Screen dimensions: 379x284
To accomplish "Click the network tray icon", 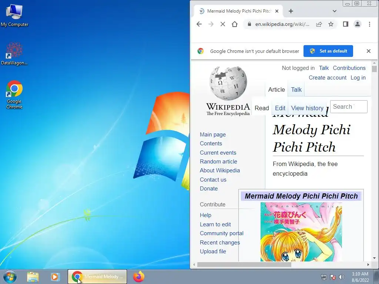I will click(323, 277).
